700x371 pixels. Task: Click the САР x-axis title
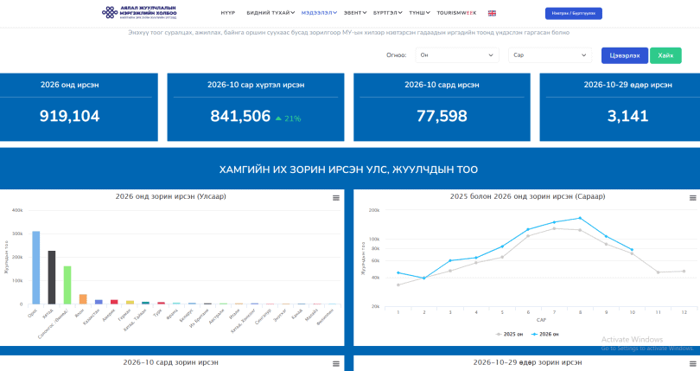click(x=541, y=320)
